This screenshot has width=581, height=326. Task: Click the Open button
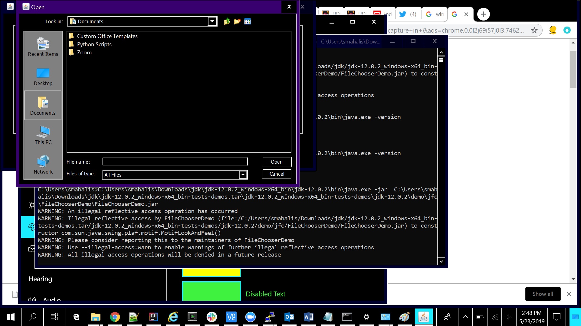[x=277, y=162]
